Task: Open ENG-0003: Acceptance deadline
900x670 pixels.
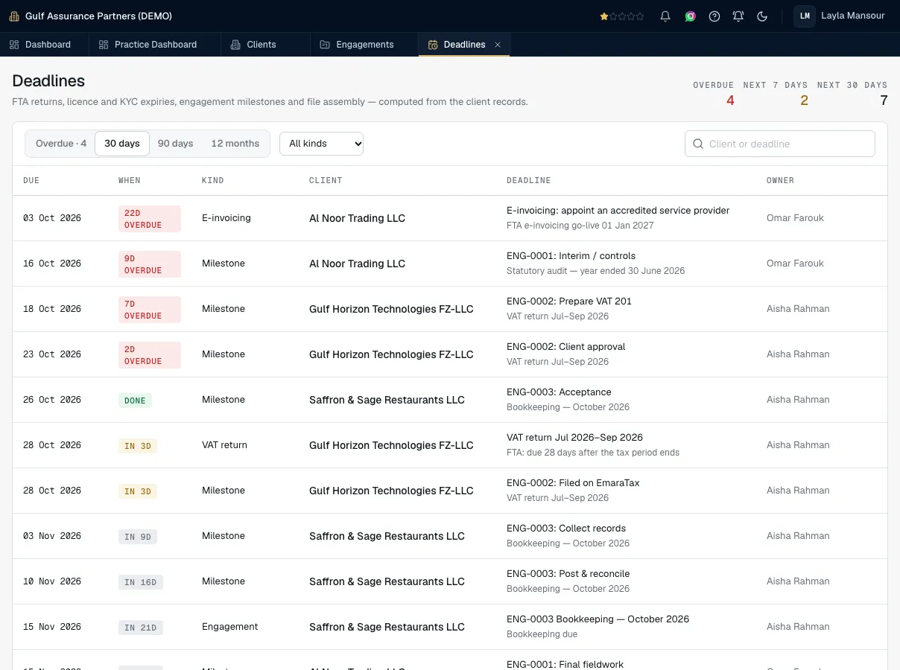Action: pyautogui.click(x=559, y=392)
